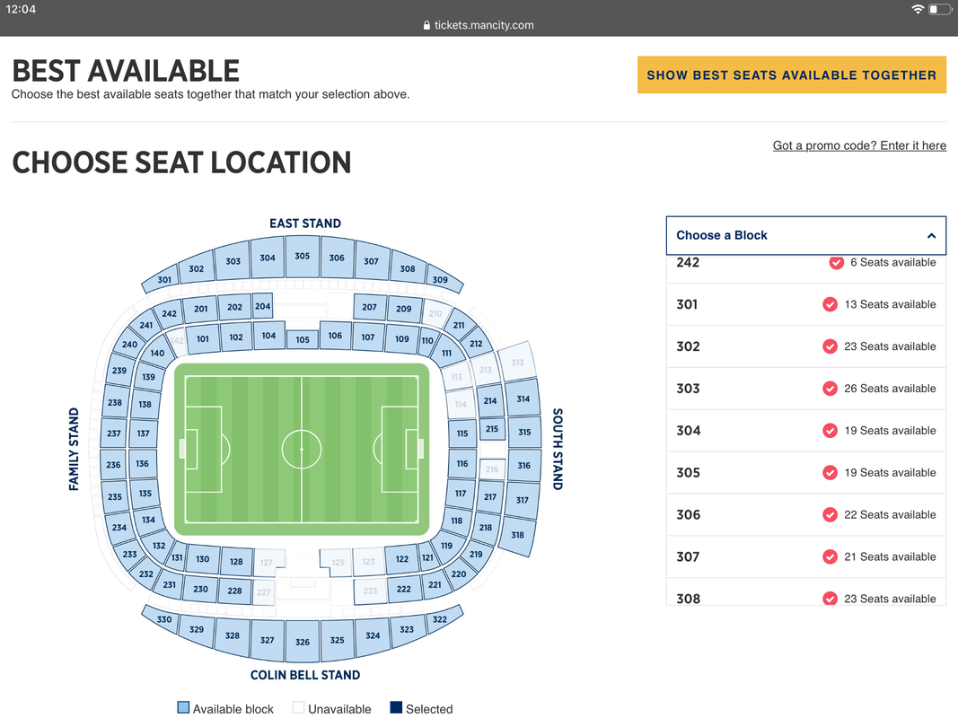958x718 pixels.
Task: Click Show Best Seats Available Together
Action: click(x=791, y=75)
